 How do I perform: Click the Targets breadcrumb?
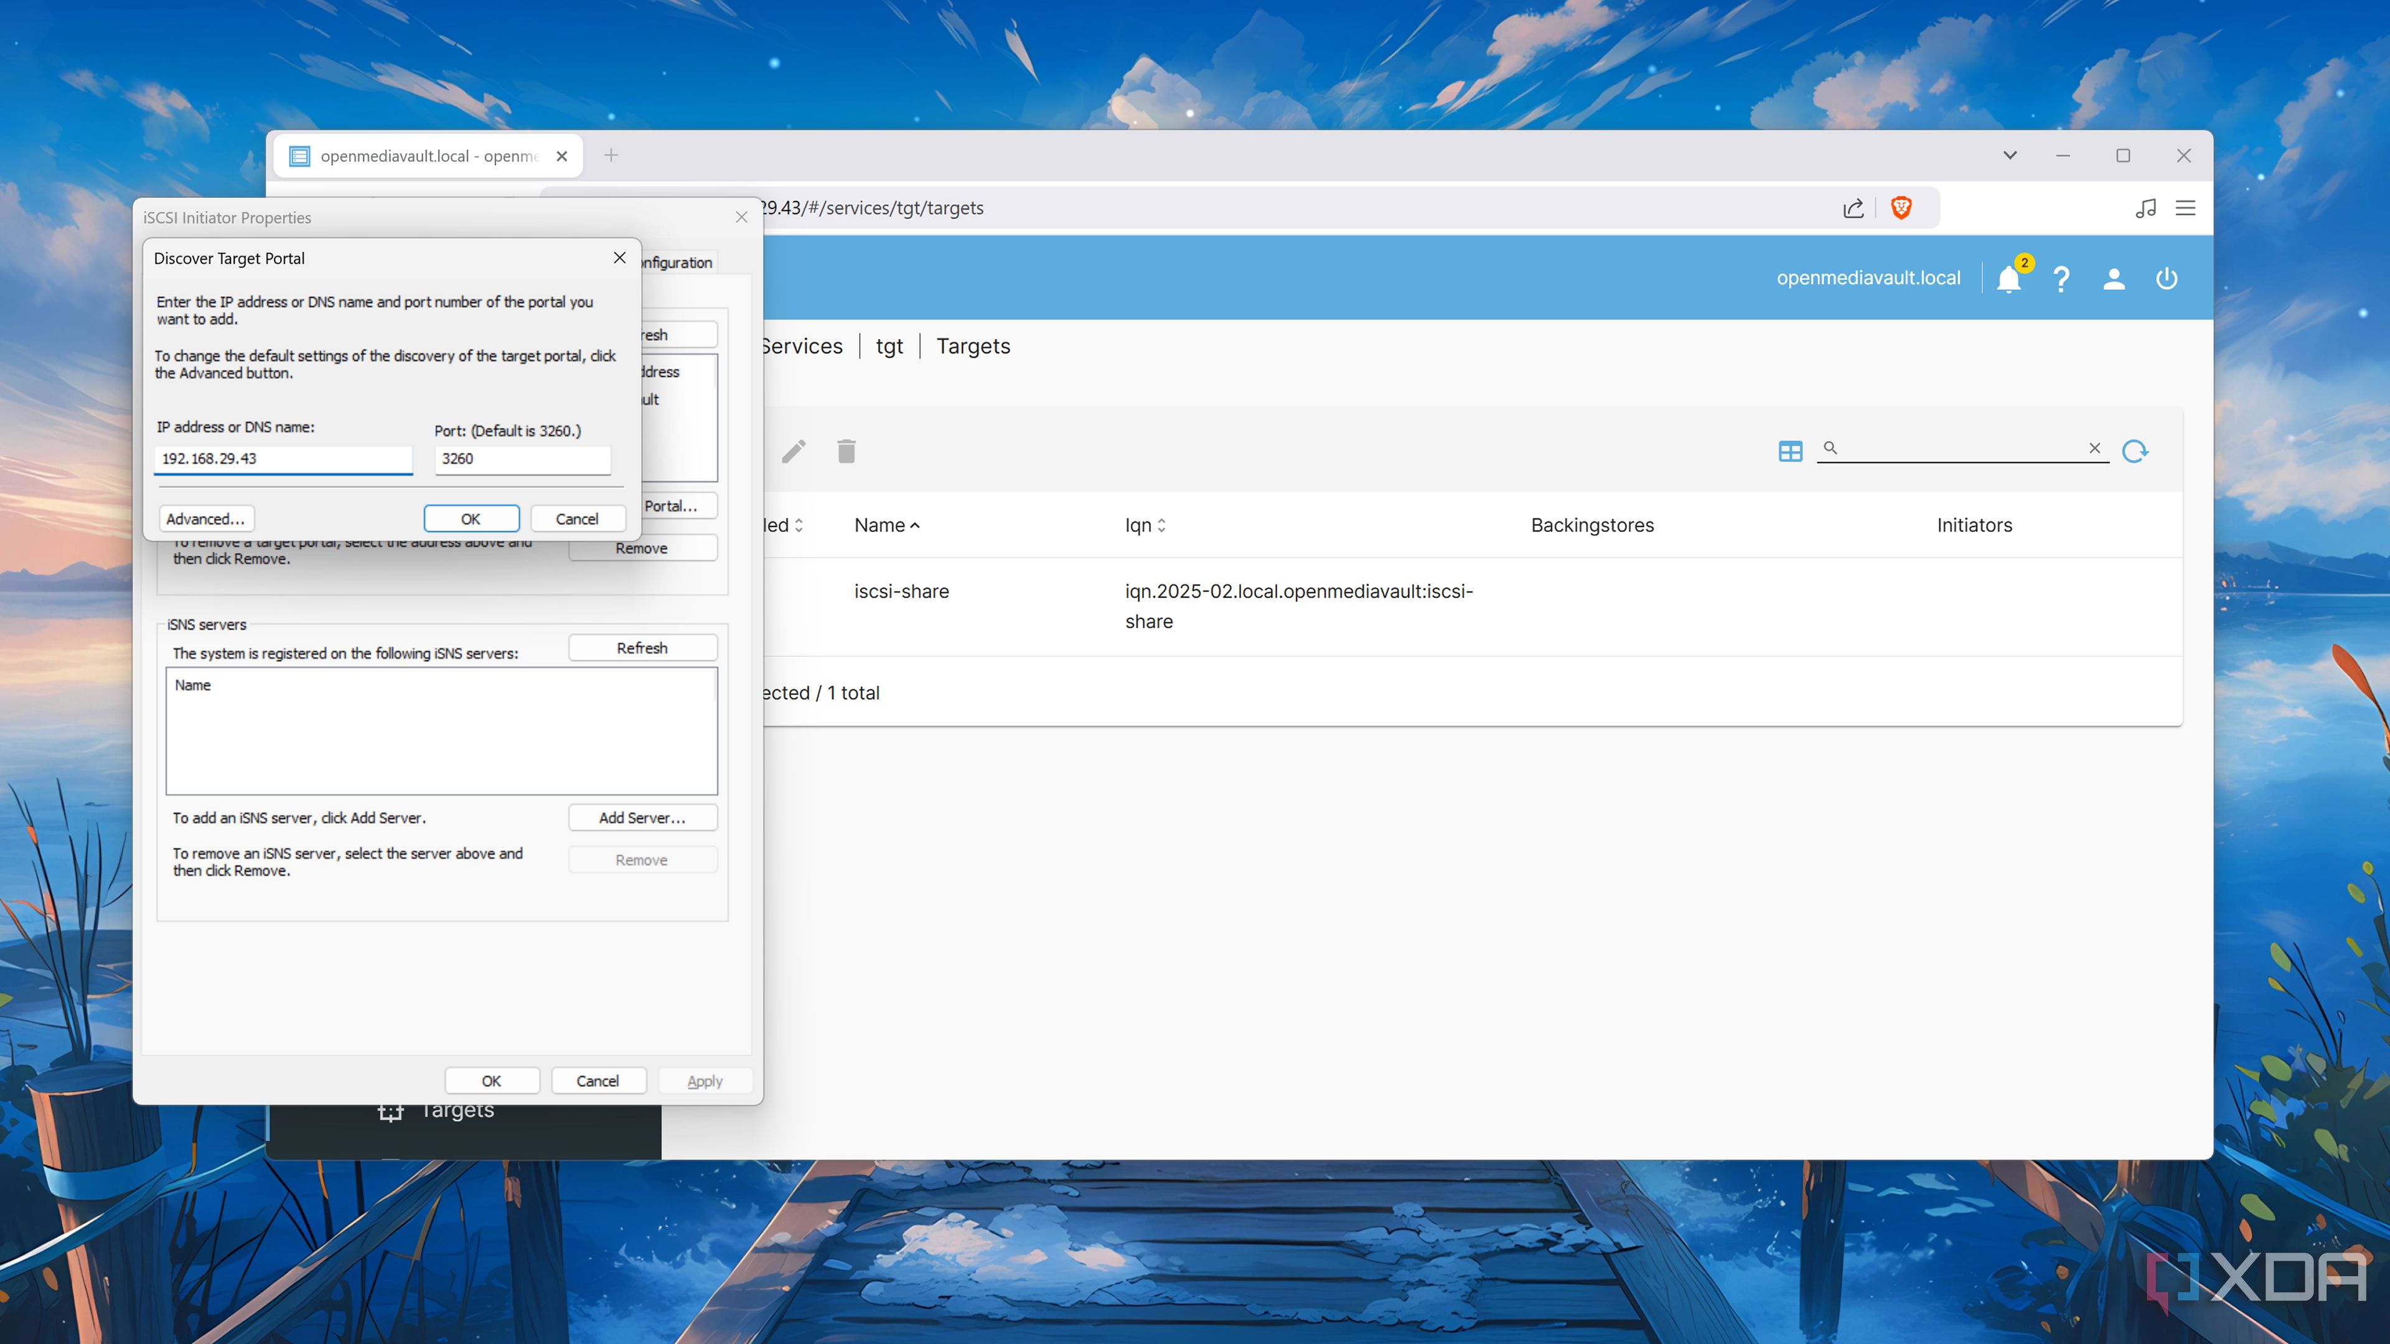coord(973,346)
